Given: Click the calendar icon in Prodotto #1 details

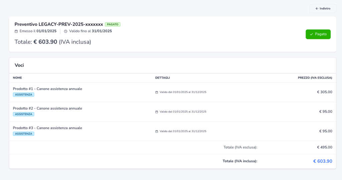Looking at the screenshot, I should [x=157, y=92].
